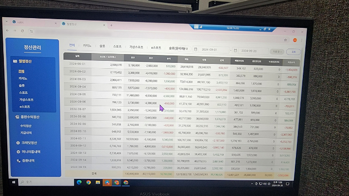The image size is (349, 196).
Task: Close the 월별정산 browser tab
Action: [x=104, y=25]
